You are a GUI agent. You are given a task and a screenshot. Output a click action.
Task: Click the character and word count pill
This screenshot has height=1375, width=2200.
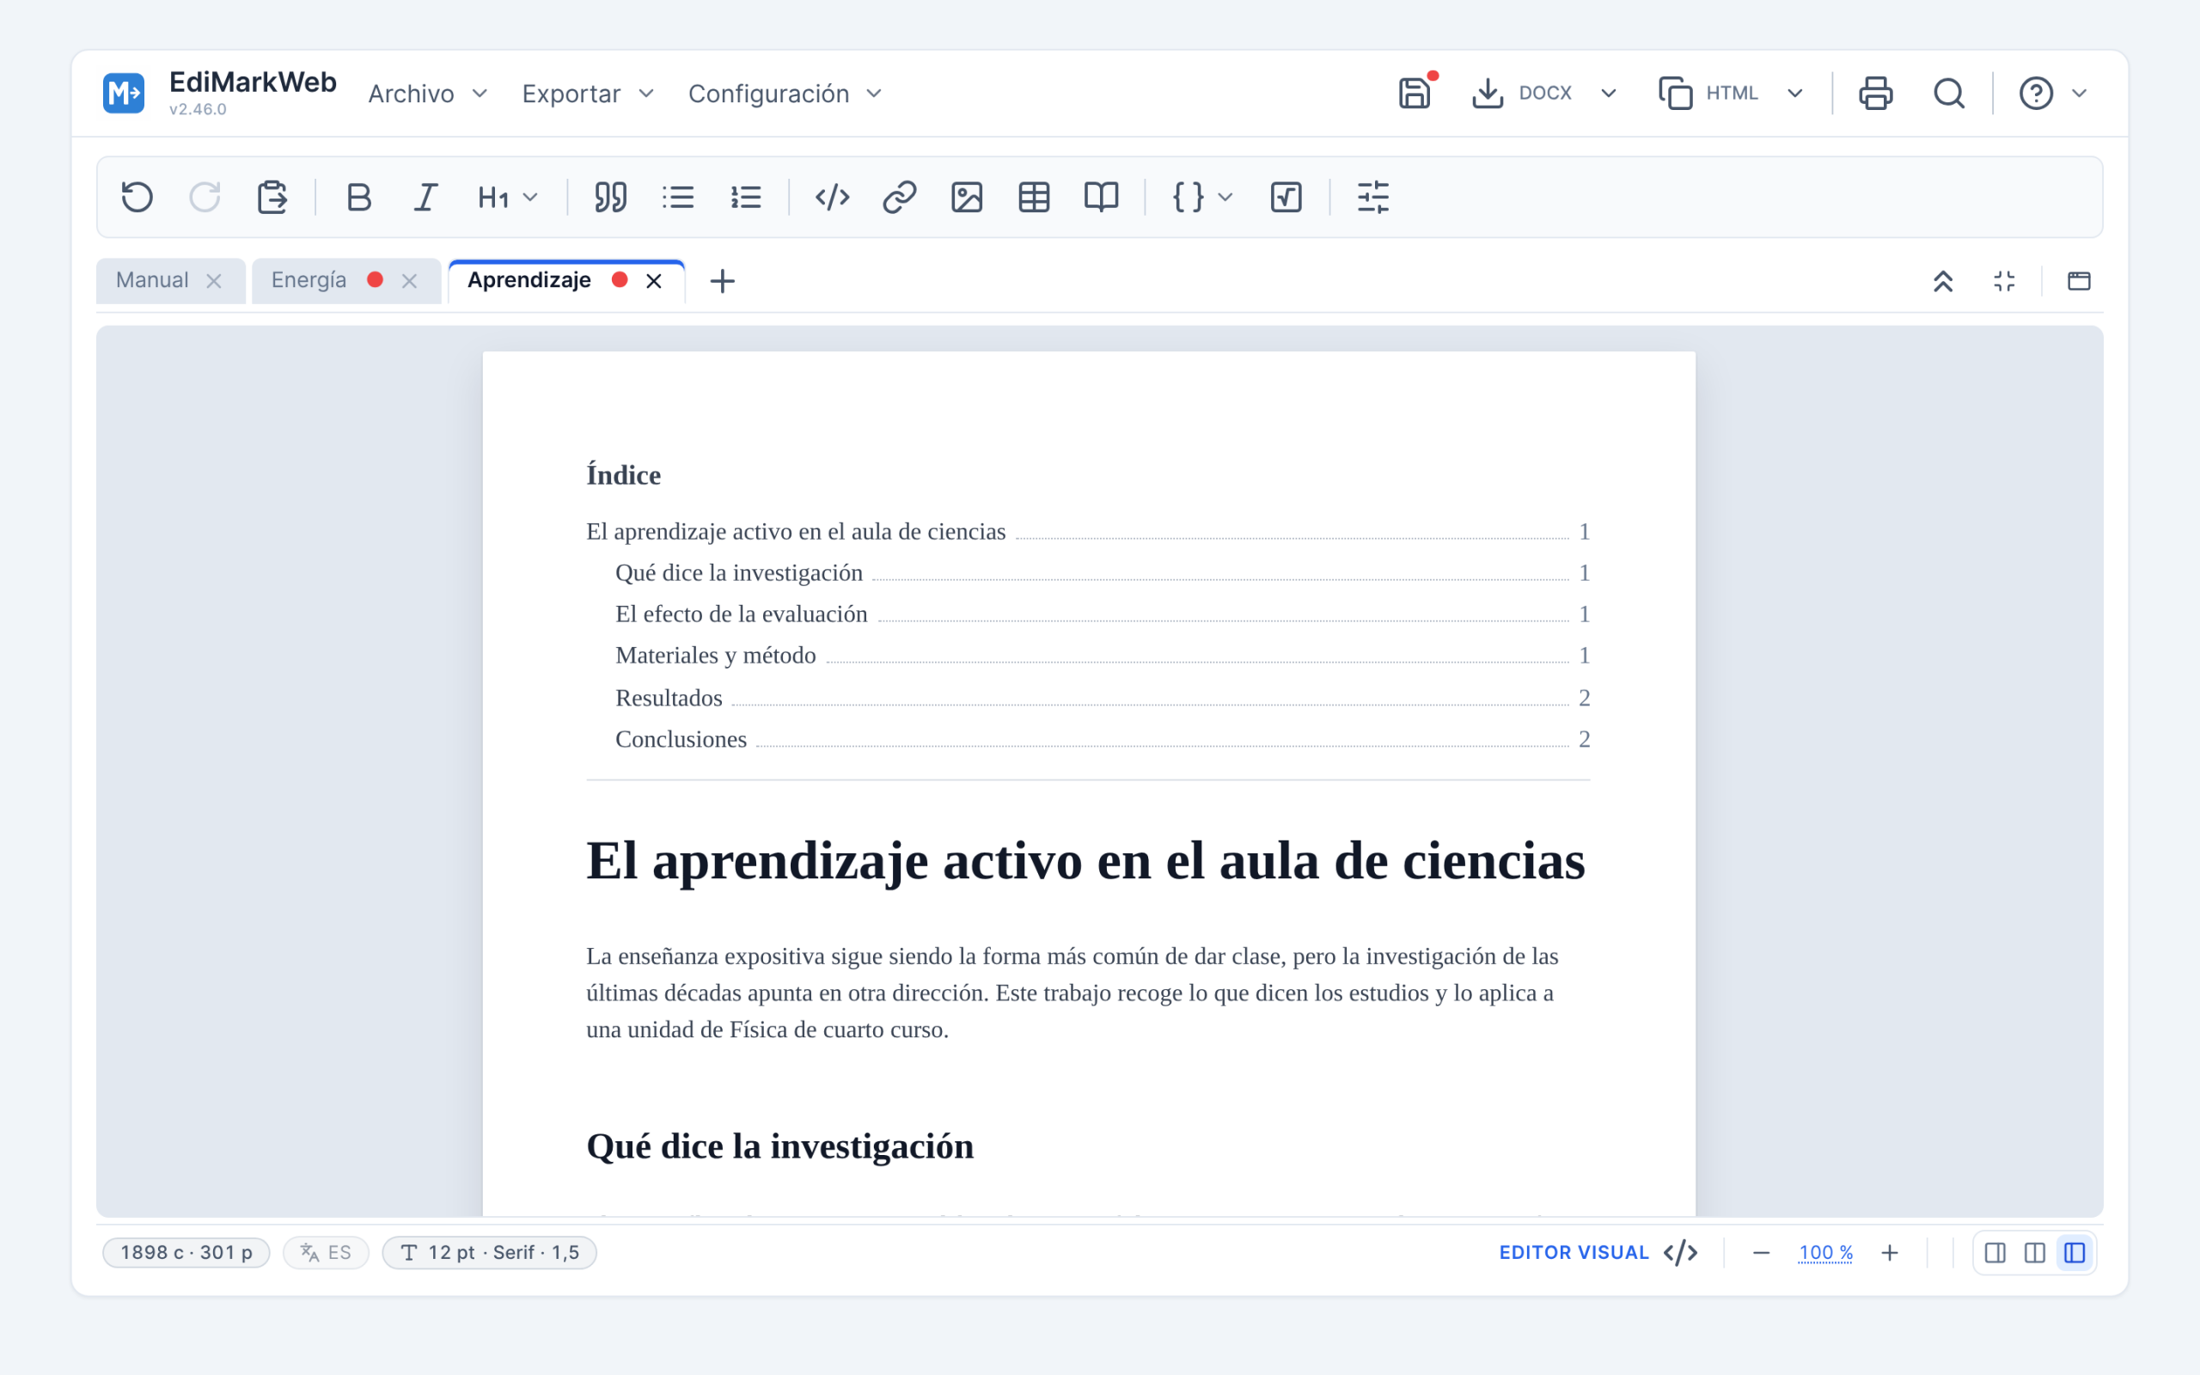point(186,1252)
